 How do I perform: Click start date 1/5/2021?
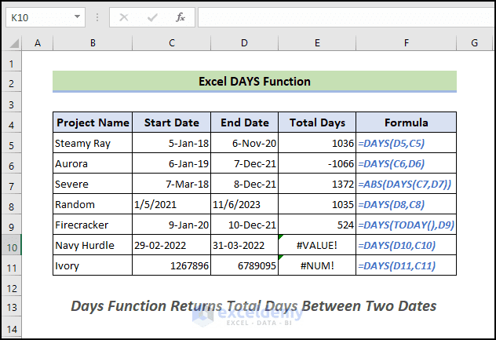click(171, 204)
